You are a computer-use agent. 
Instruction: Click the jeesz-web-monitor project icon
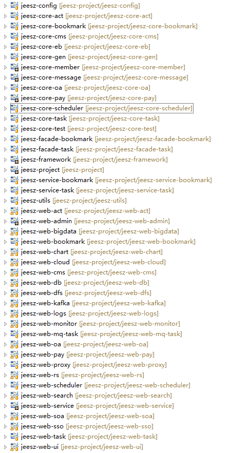click(x=14, y=324)
